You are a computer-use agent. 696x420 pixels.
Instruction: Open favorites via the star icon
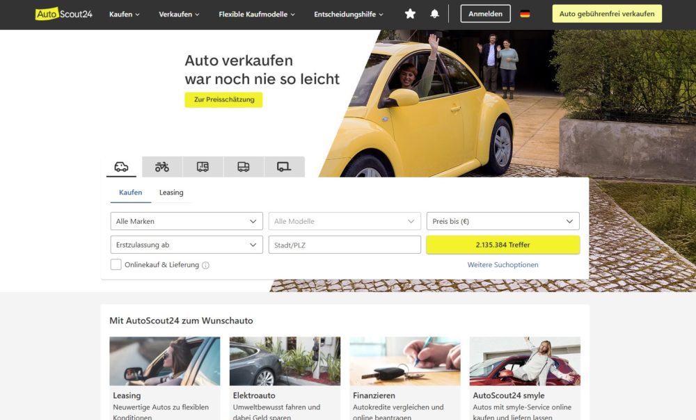pos(410,14)
